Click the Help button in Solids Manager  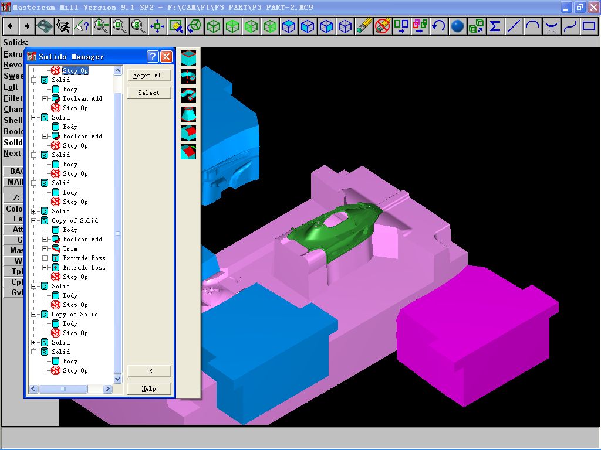(148, 389)
